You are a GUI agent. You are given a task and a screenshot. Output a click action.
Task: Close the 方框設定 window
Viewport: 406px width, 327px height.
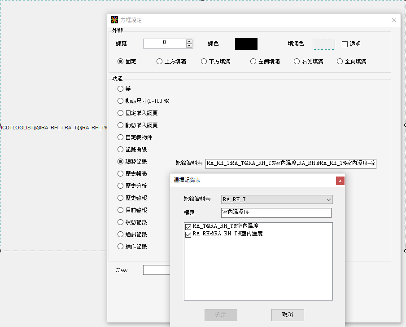click(x=394, y=20)
